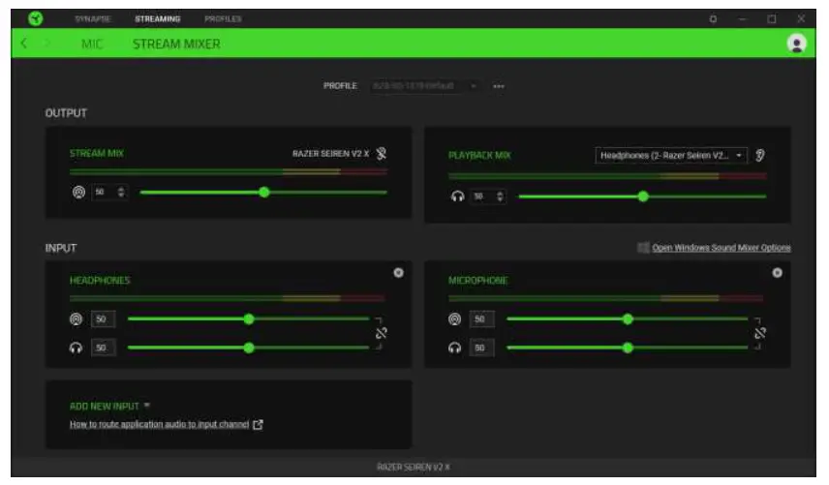Viewport: 829px width, 485px height.
Task: Select the Stream Mixer sub-tab
Action: click(176, 44)
